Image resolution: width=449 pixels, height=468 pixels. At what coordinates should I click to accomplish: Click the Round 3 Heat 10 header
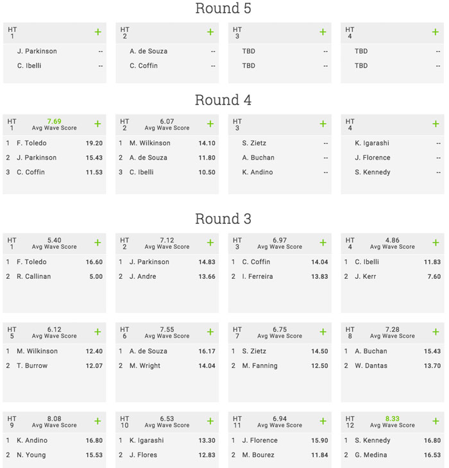167,422
